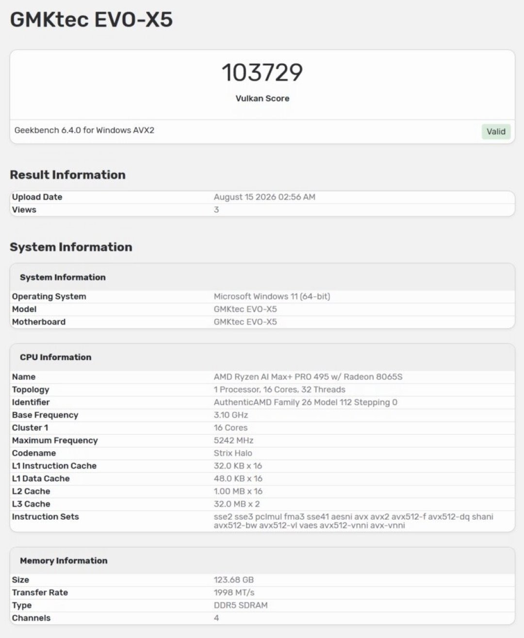Select the upload date August 15 2026 02:56 AM
The height and width of the screenshot is (638, 524).
pos(264,197)
